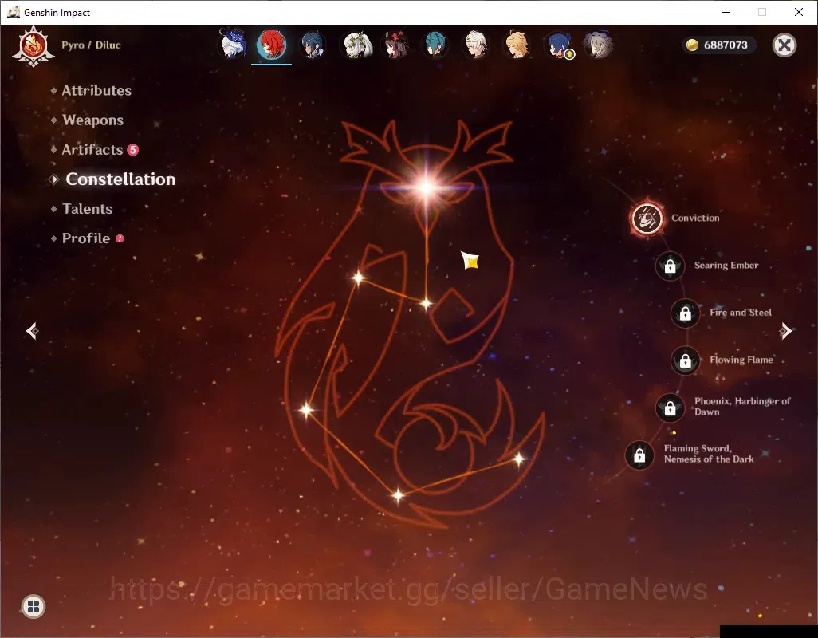This screenshot has height=638, width=818.
Task: Choose Xiao's teal-haired portrait
Action: 435,45
